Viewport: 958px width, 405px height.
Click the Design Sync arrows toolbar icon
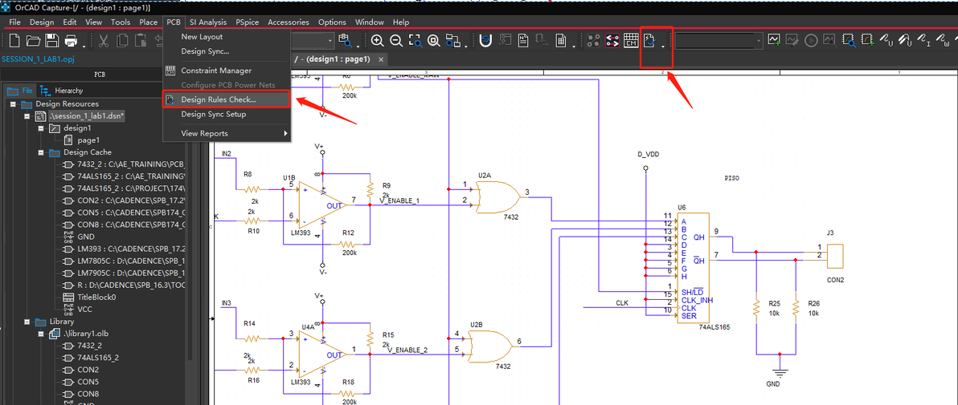(612, 41)
